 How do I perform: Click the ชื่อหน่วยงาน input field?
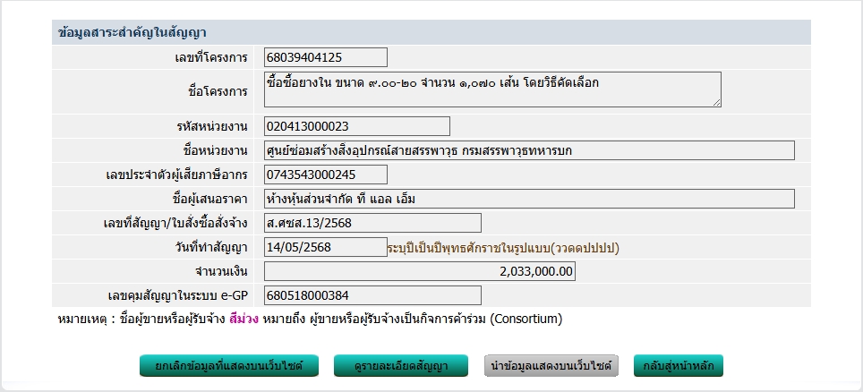[529, 150]
